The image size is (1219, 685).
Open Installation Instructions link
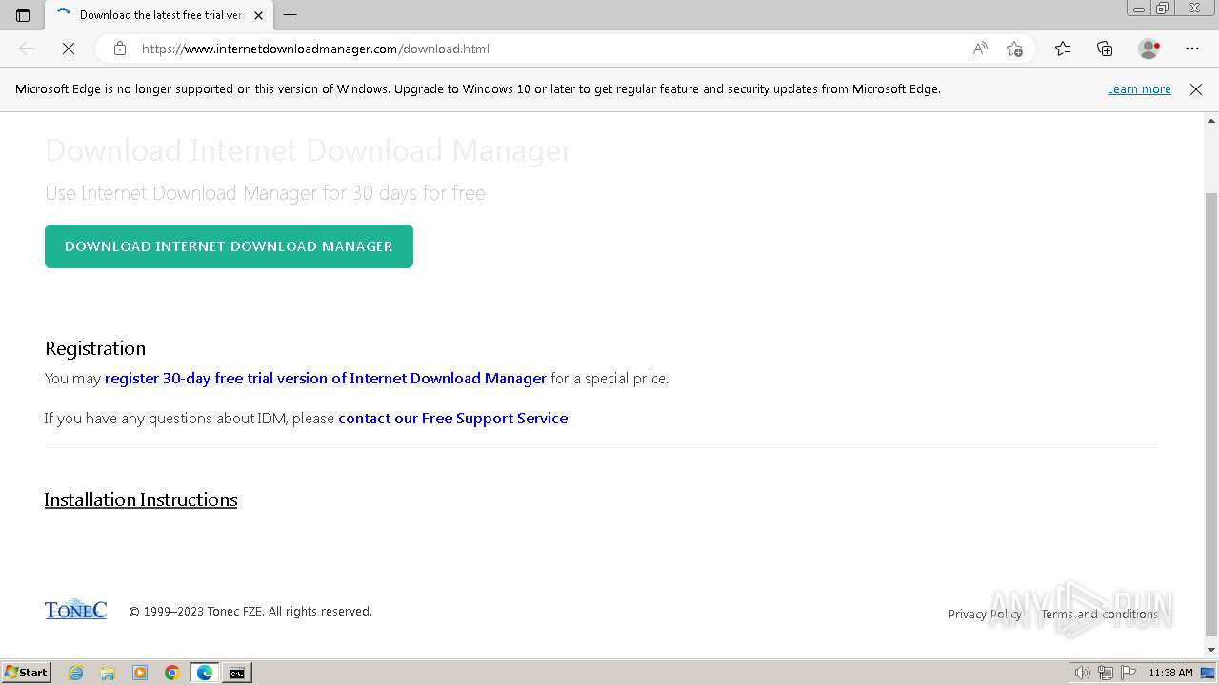[141, 499]
